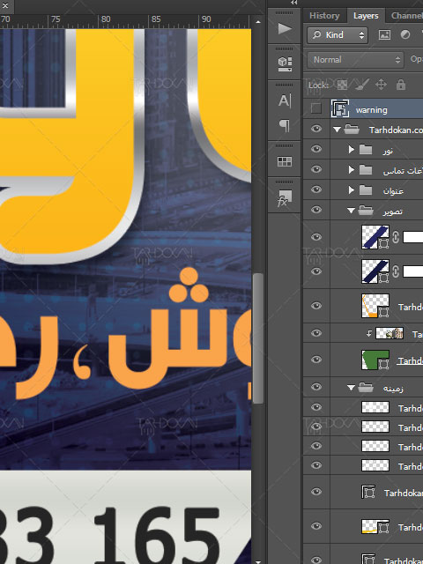Open the Actions panel play icon
This screenshot has height=564, width=423.
(x=284, y=28)
